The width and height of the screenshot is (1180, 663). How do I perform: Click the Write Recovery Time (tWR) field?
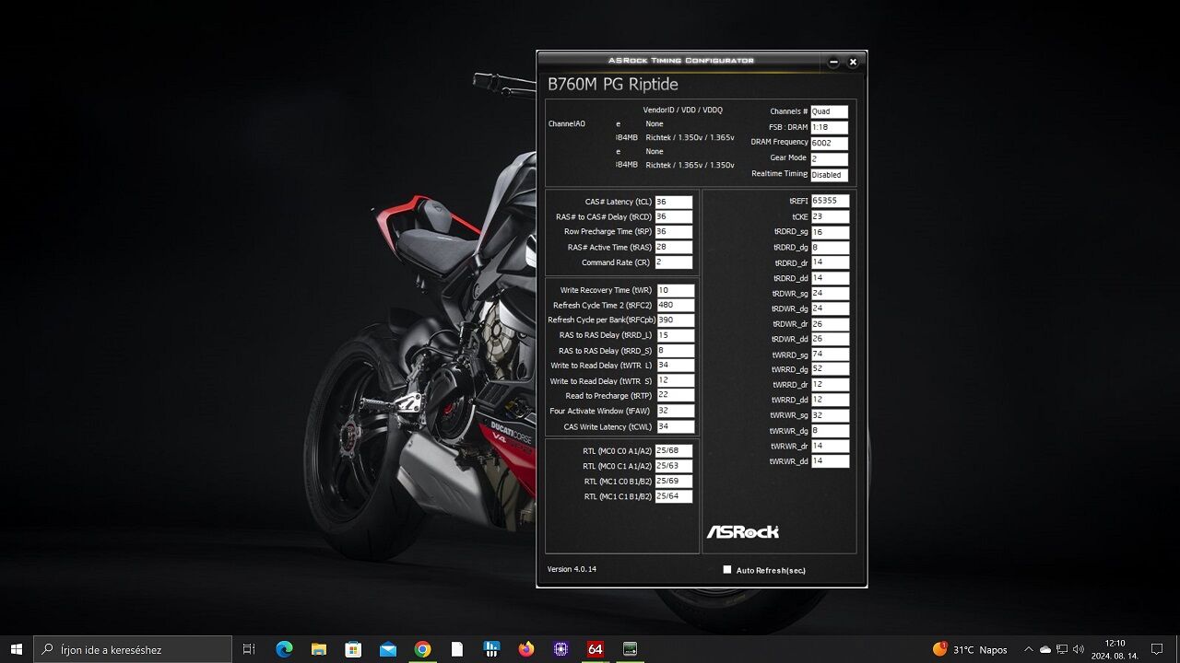676,290
